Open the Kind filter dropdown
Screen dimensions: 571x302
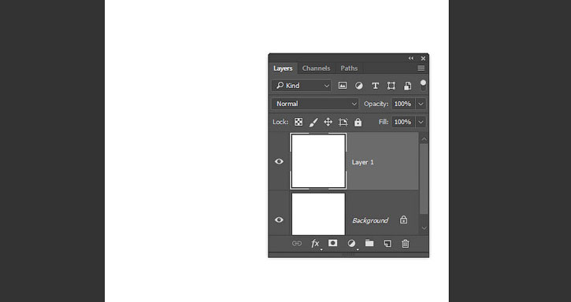tap(302, 86)
